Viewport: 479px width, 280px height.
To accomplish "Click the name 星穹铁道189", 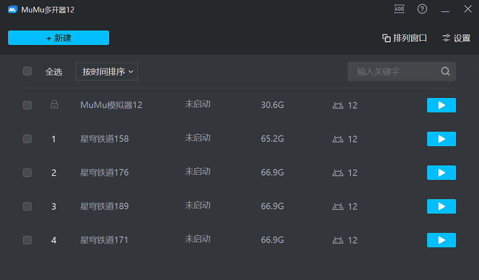I will [104, 206].
